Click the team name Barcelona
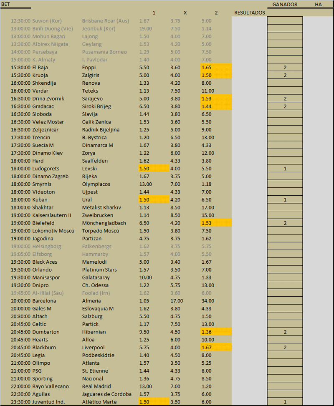Viewport: 334px width, 406px height. (x=44, y=300)
